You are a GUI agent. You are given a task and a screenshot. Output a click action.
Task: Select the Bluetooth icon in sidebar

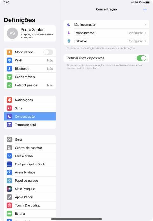click(10, 69)
